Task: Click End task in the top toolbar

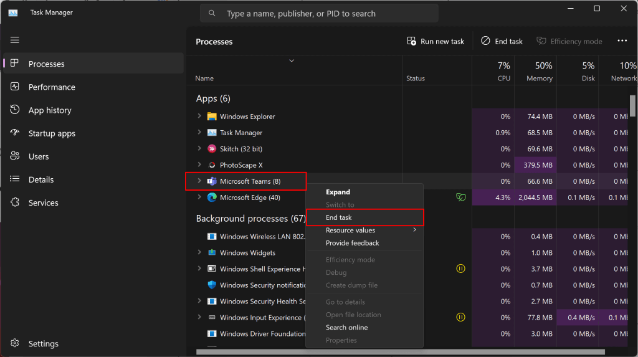Action: (502, 41)
